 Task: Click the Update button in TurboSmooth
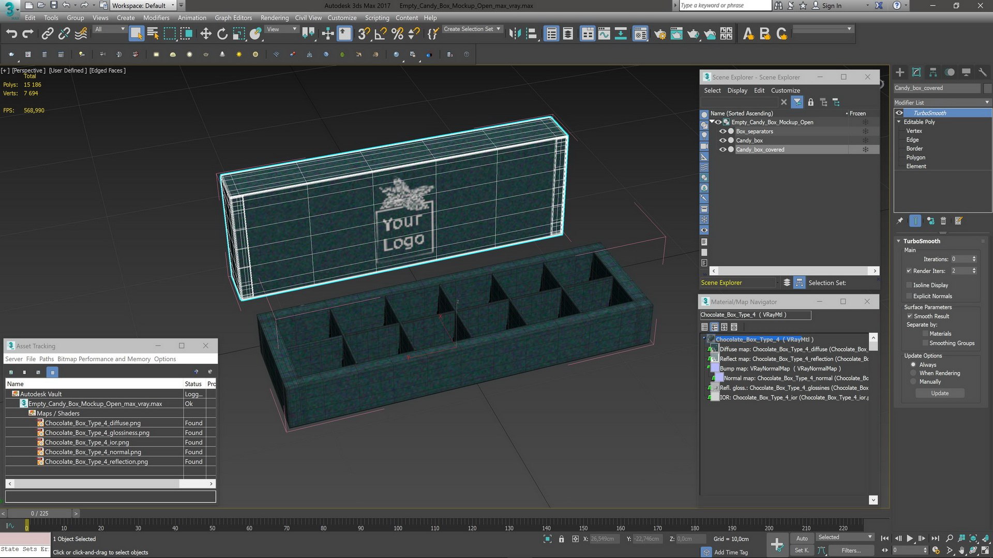tap(940, 394)
